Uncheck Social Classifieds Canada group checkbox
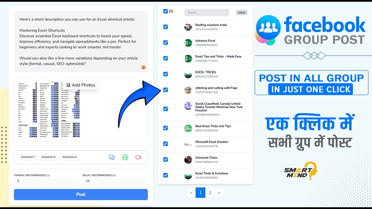This screenshot has width=372, height=209. [165, 109]
